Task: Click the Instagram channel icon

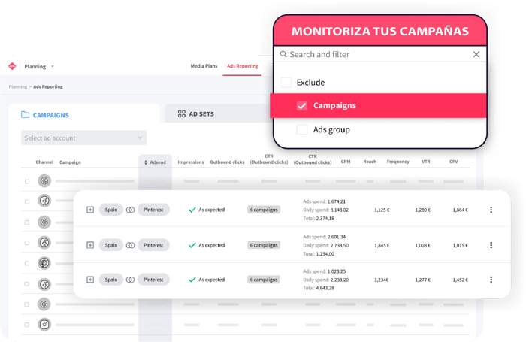Action: [44, 325]
